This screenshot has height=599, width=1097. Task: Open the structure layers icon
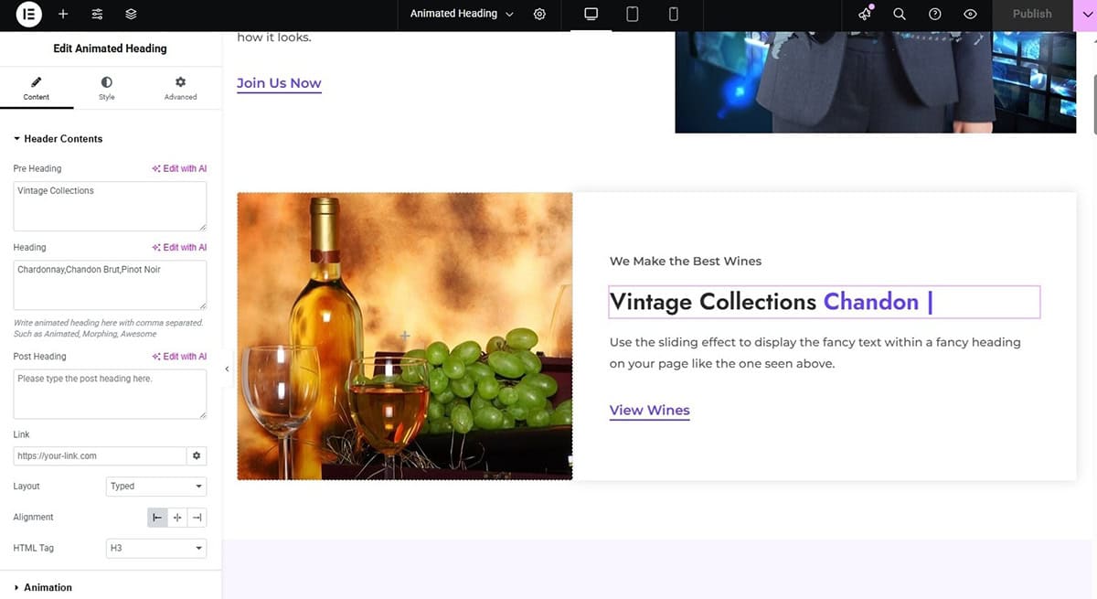coord(131,14)
